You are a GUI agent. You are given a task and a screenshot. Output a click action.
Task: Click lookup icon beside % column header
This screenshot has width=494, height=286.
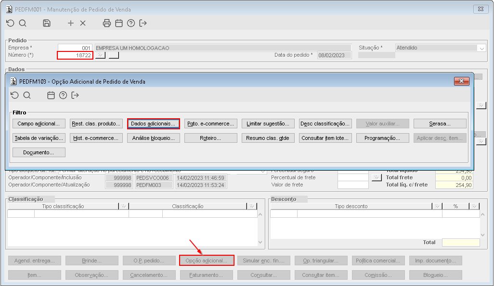(x=474, y=206)
